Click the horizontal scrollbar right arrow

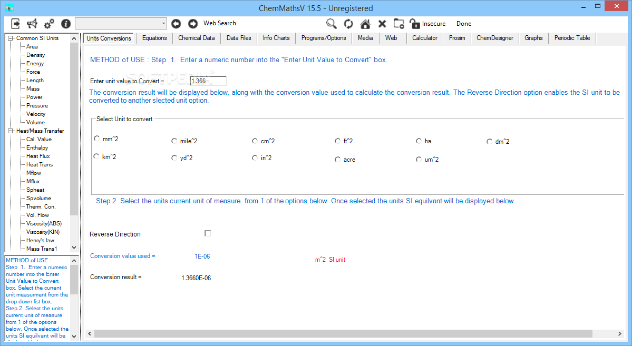pos(619,333)
